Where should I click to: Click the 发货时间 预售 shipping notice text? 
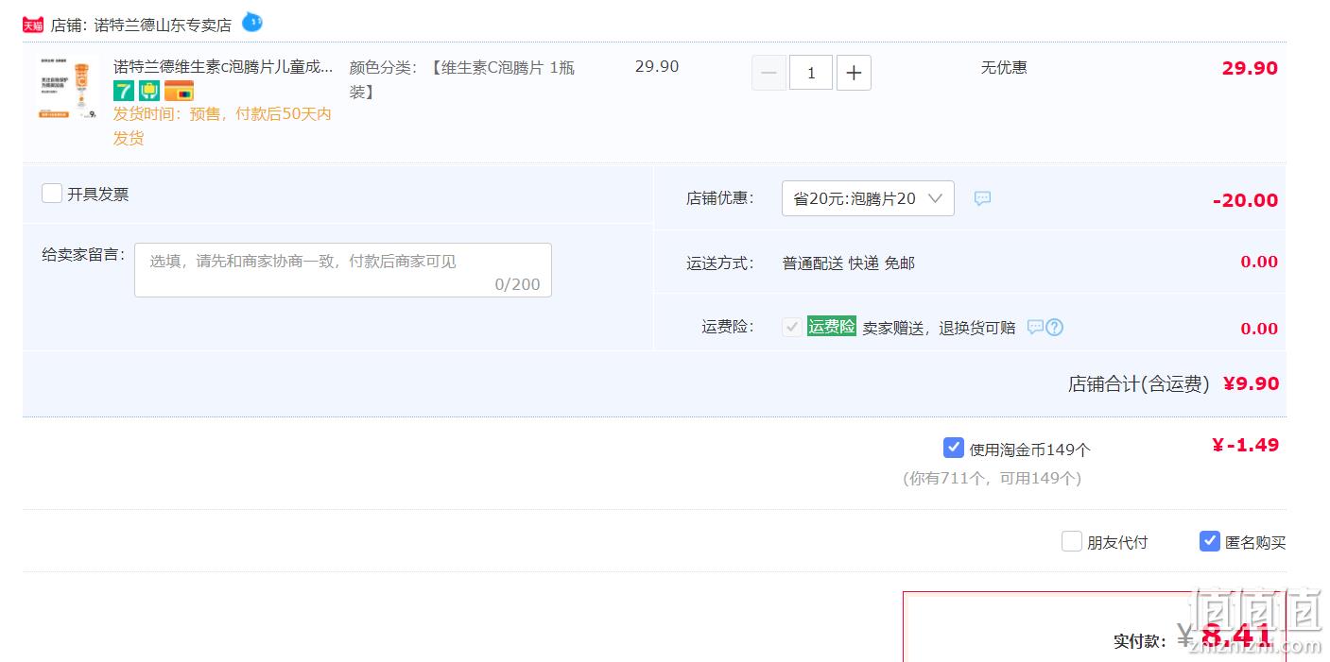coord(223,126)
